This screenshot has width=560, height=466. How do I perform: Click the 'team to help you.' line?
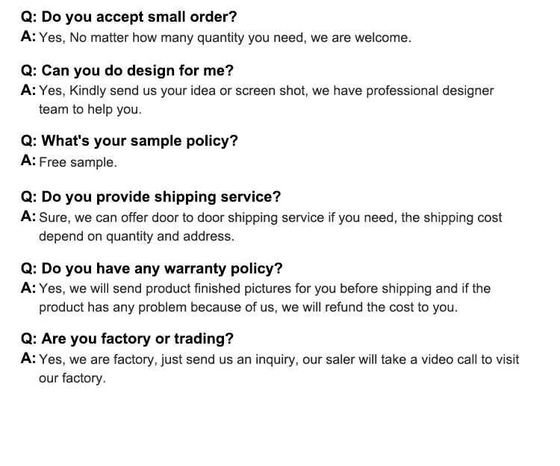click(x=90, y=109)
